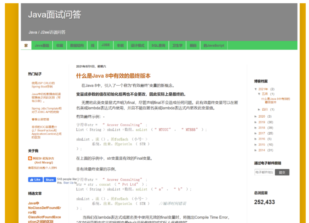Click the 提交 submit button
Image resolution: width=309 pixels, height=223 pixels.
tap(282, 172)
